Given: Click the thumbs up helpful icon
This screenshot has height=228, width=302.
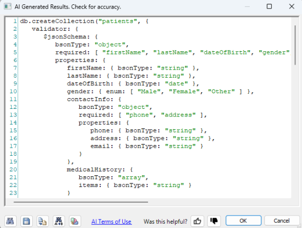Looking at the screenshot, I should point(197,221).
